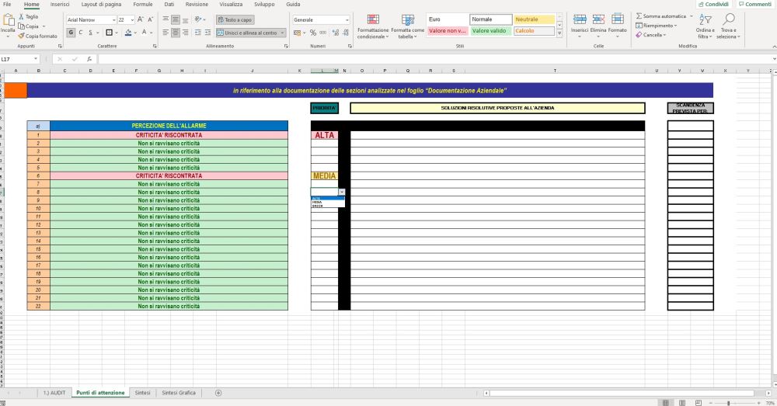Open Trova e seleziona
The width and height of the screenshot is (777, 406).
(x=728, y=26)
